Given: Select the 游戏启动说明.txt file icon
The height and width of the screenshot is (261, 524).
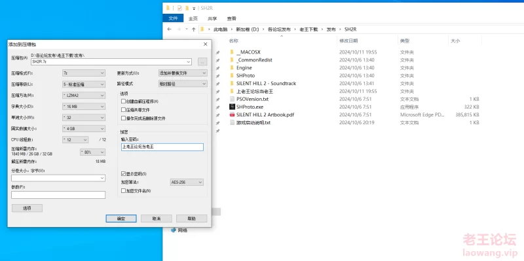Looking at the screenshot, I should (233, 122).
